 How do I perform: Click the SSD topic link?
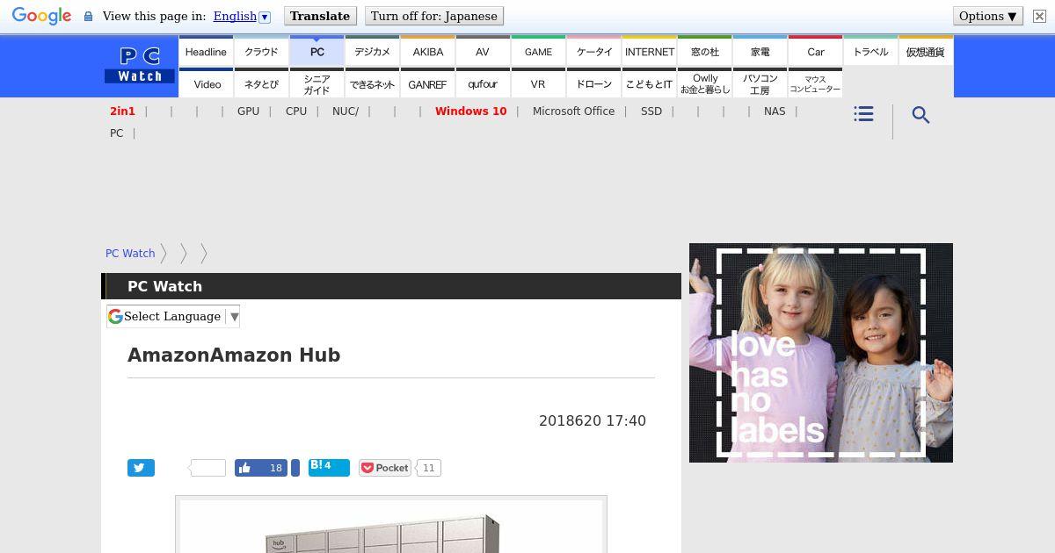[651, 111]
